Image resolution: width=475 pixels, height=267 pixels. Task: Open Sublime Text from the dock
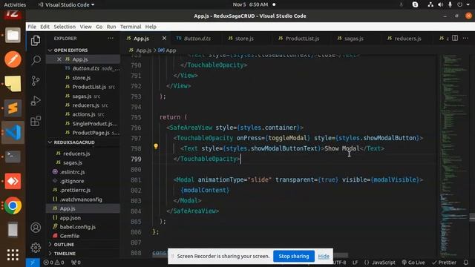coord(13,108)
